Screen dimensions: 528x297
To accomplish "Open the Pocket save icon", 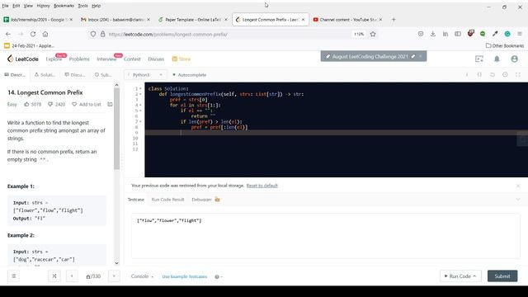I will pyautogui.click(x=421, y=34).
